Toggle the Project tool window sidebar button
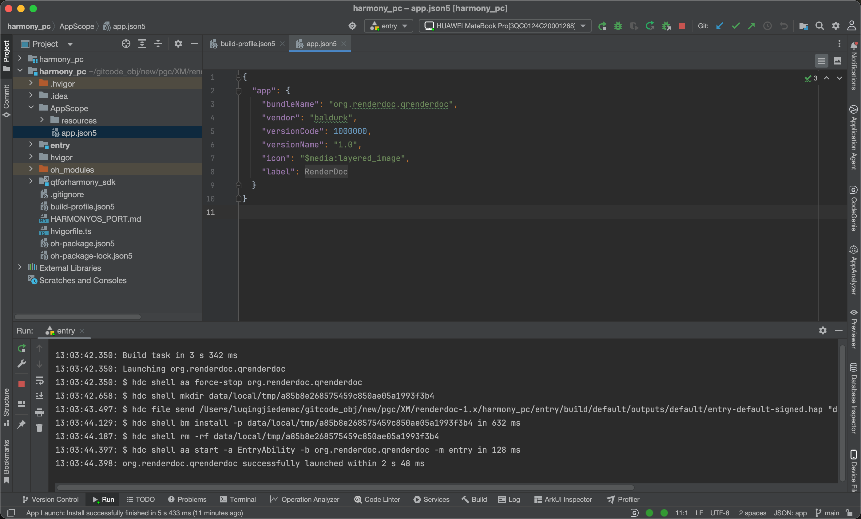The image size is (861, 519). pyautogui.click(x=6, y=56)
